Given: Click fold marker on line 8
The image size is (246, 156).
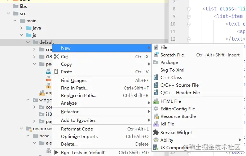Looking at the screenshot, I should pyautogui.click(x=189, y=9).
